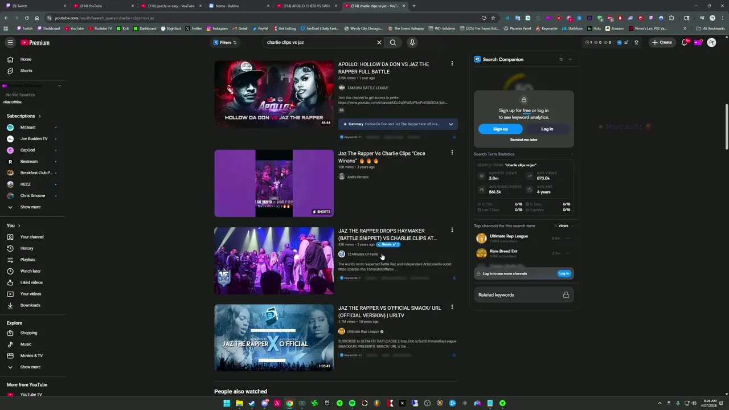
Task: Open Ultimate Rap League channel under O'fficial video
Action: (x=363, y=331)
